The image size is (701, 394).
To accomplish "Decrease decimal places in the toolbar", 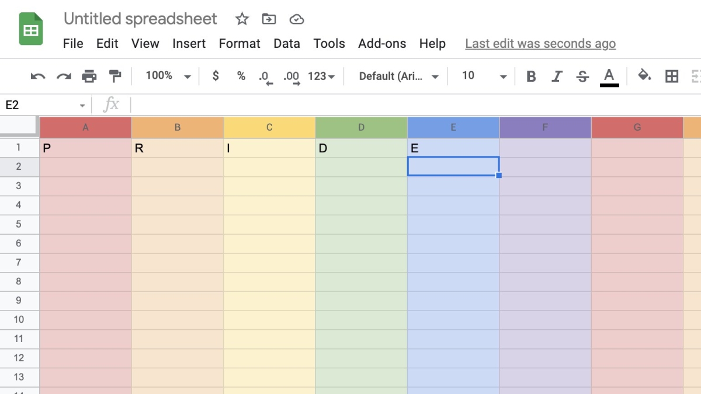I will point(265,76).
